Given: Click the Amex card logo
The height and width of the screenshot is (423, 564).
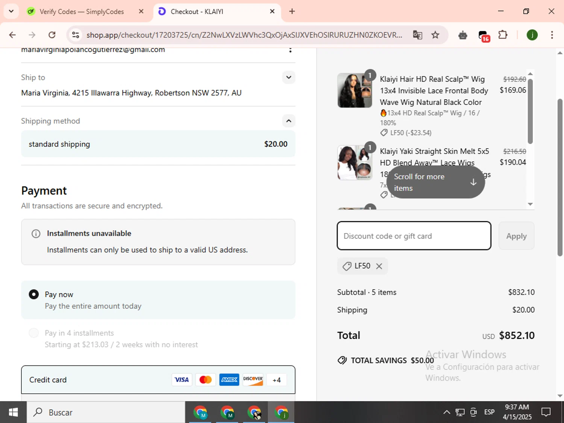Looking at the screenshot, I should tap(229, 380).
